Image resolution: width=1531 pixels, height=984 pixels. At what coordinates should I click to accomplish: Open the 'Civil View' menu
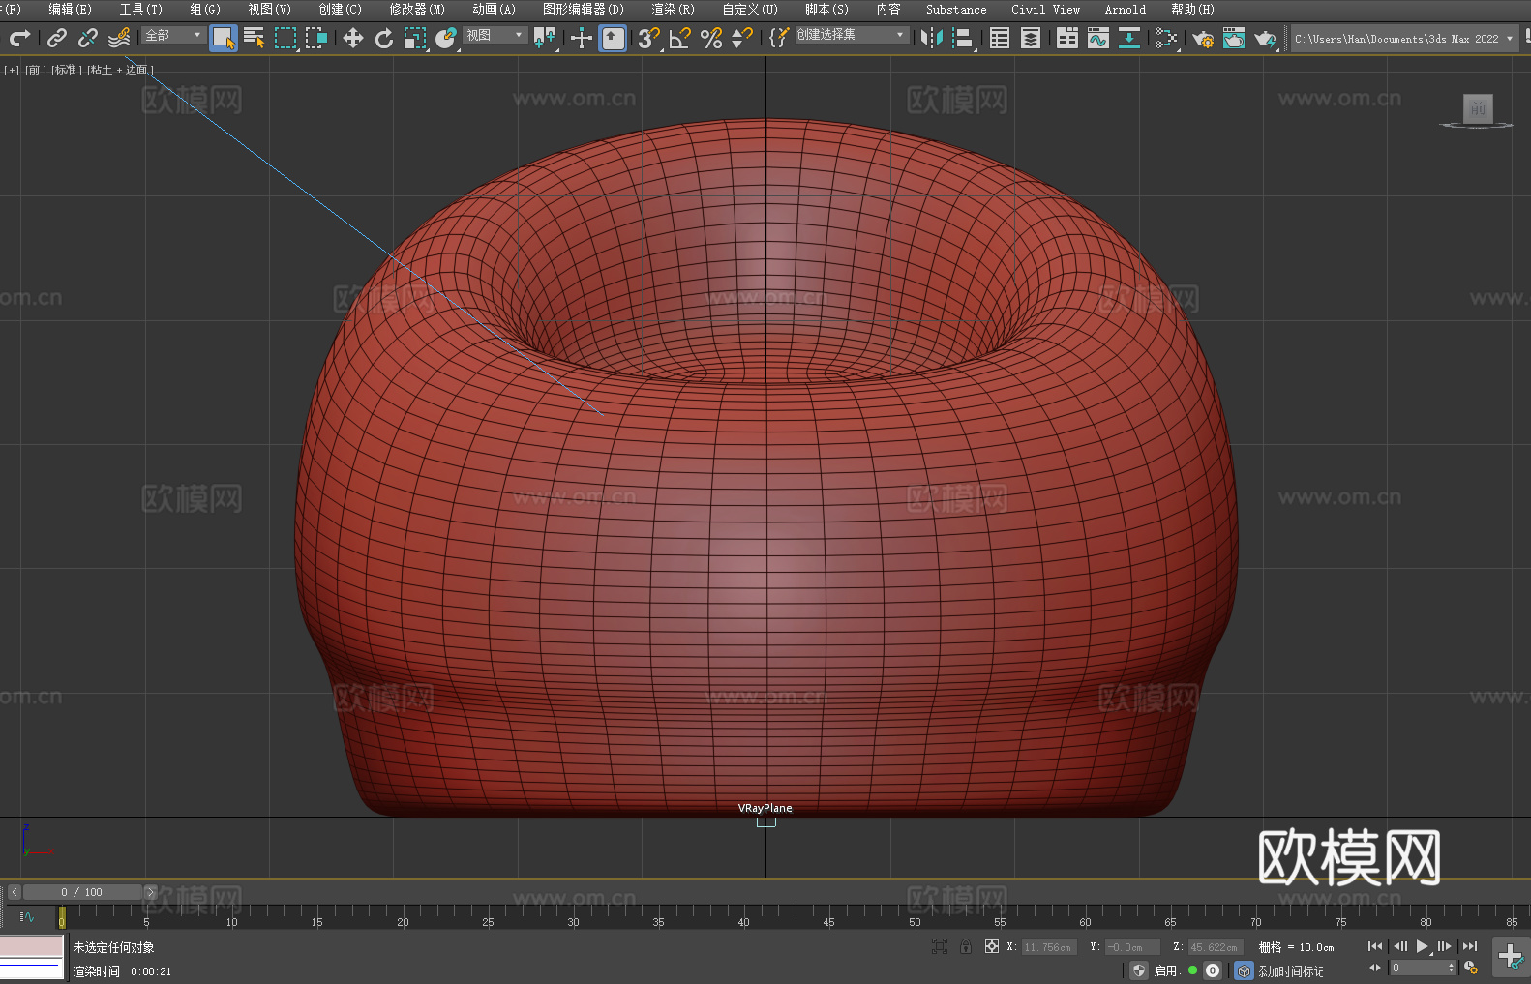tap(1046, 9)
